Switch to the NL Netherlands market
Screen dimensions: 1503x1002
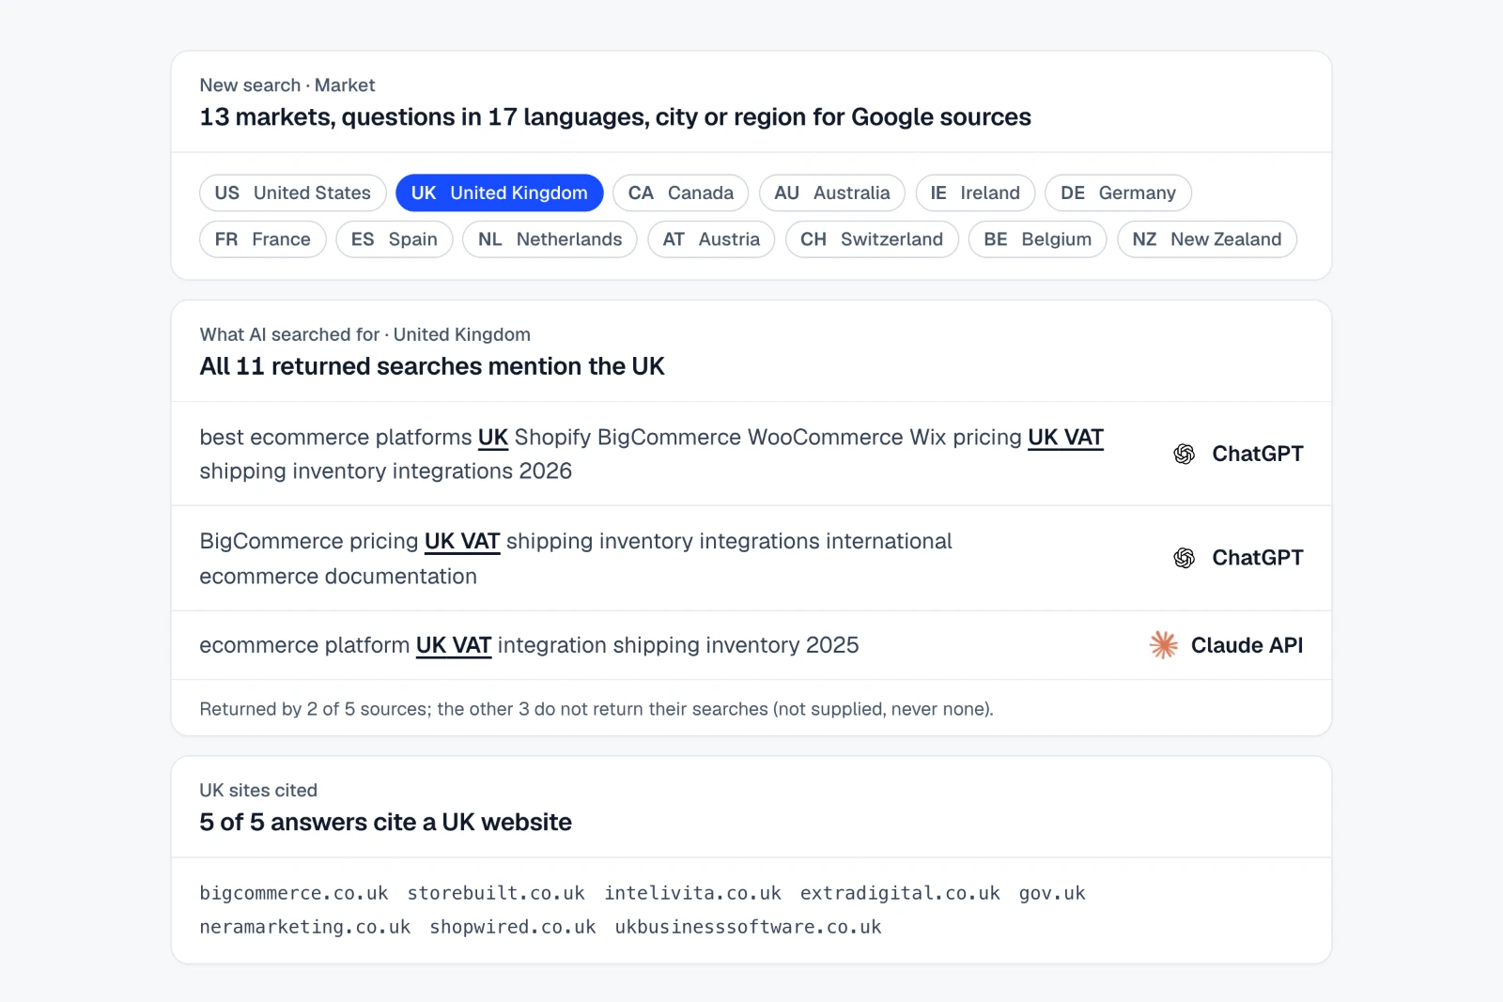tap(550, 239)
